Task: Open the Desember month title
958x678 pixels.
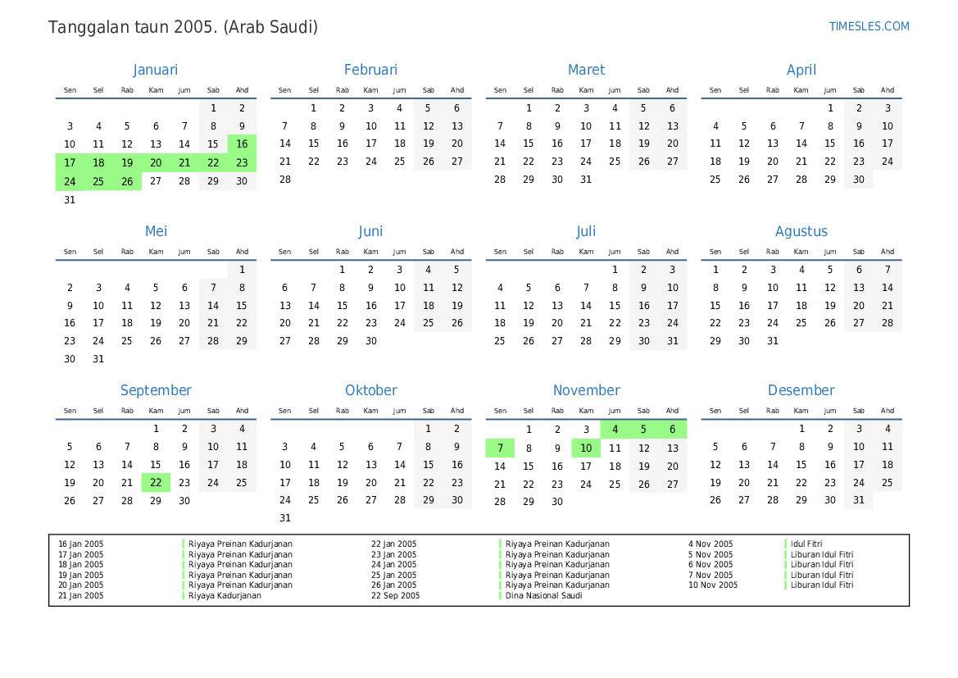Action: tap(801, 391)
